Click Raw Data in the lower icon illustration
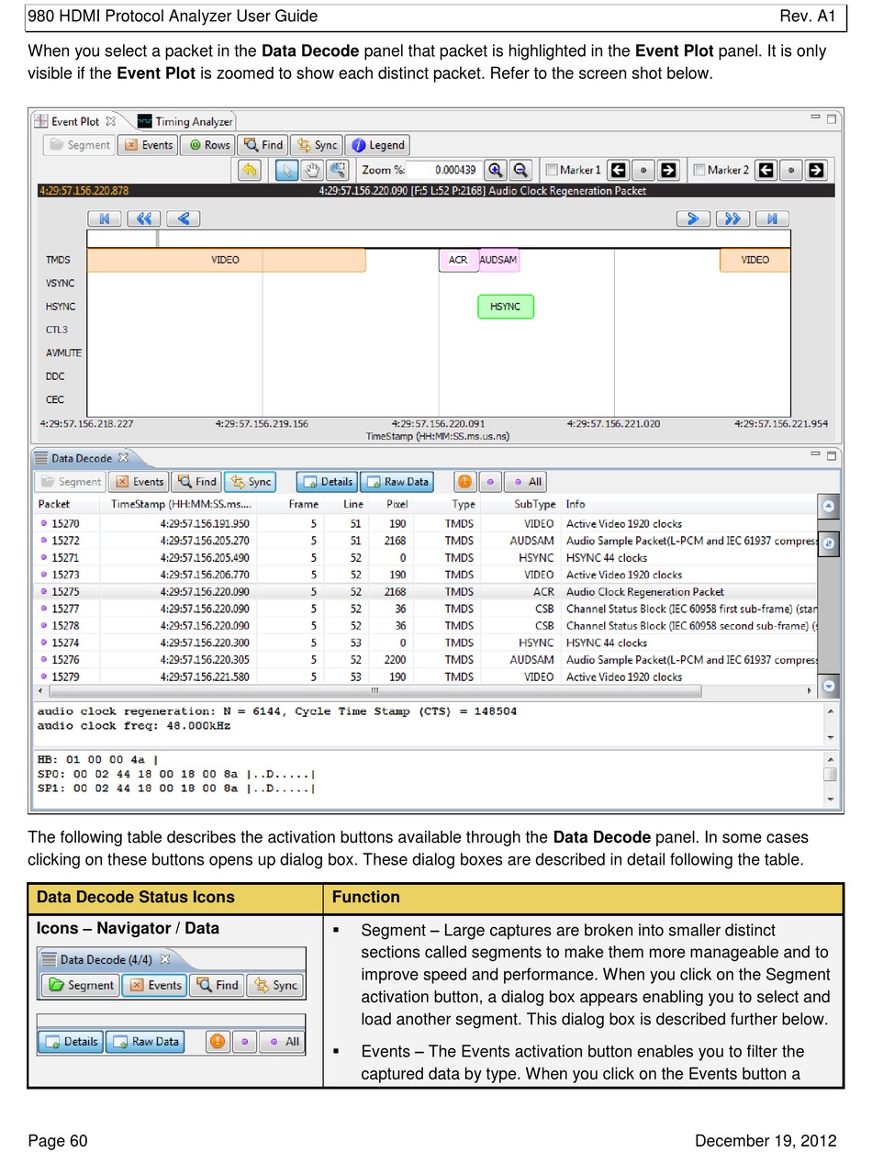The width and height of the screenshot is (872, 1163). (x=145, y=1041)
